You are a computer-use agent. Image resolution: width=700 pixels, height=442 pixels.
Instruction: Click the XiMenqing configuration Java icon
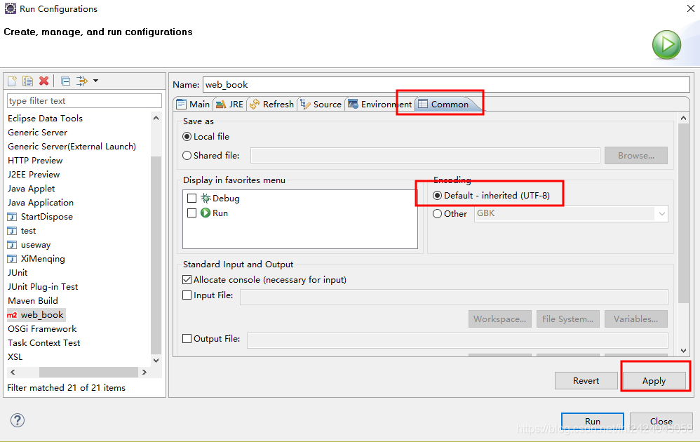pos(12,259)
